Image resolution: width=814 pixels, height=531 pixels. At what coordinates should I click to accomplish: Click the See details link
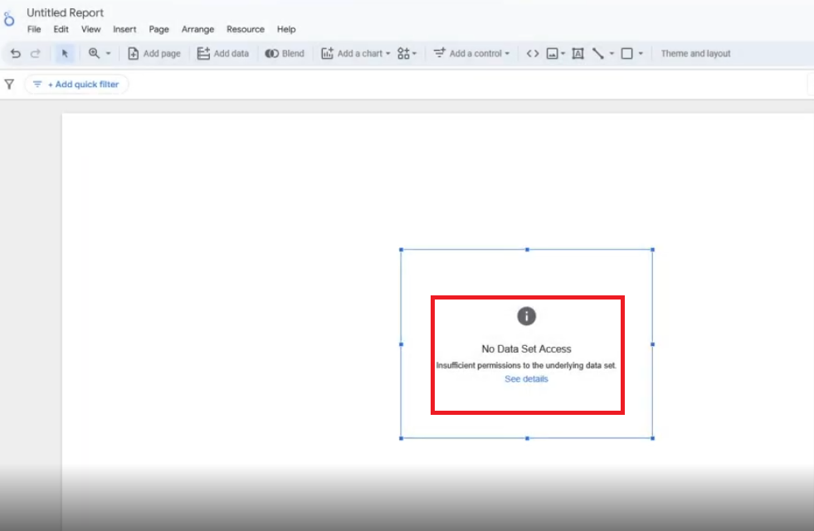(x=526, y=379)
